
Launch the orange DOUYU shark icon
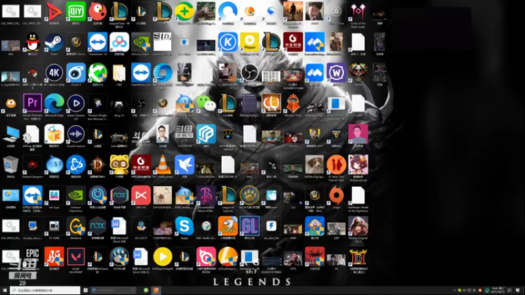(x=228, y=226)
